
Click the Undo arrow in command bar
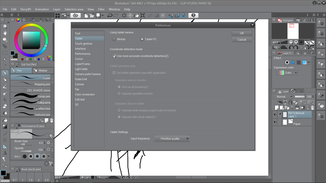click(110, 15)
